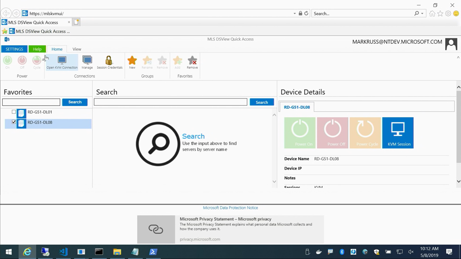Screen dimensions: 461x259
Task: Open Session Credentials lock icon
Action: (x=109, y=62)
